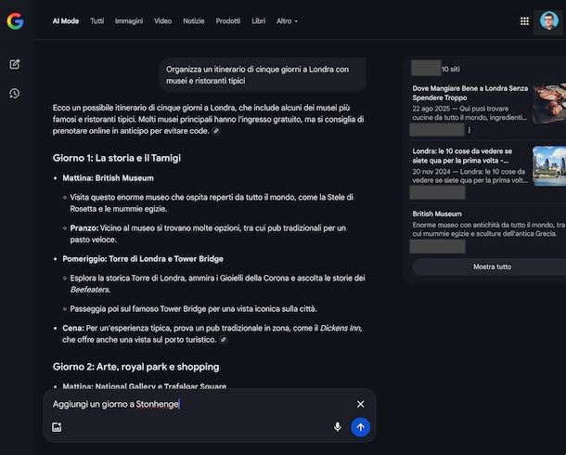
Task: Click the Google logo
Action: pyautogui.click(x=15, y=20)
